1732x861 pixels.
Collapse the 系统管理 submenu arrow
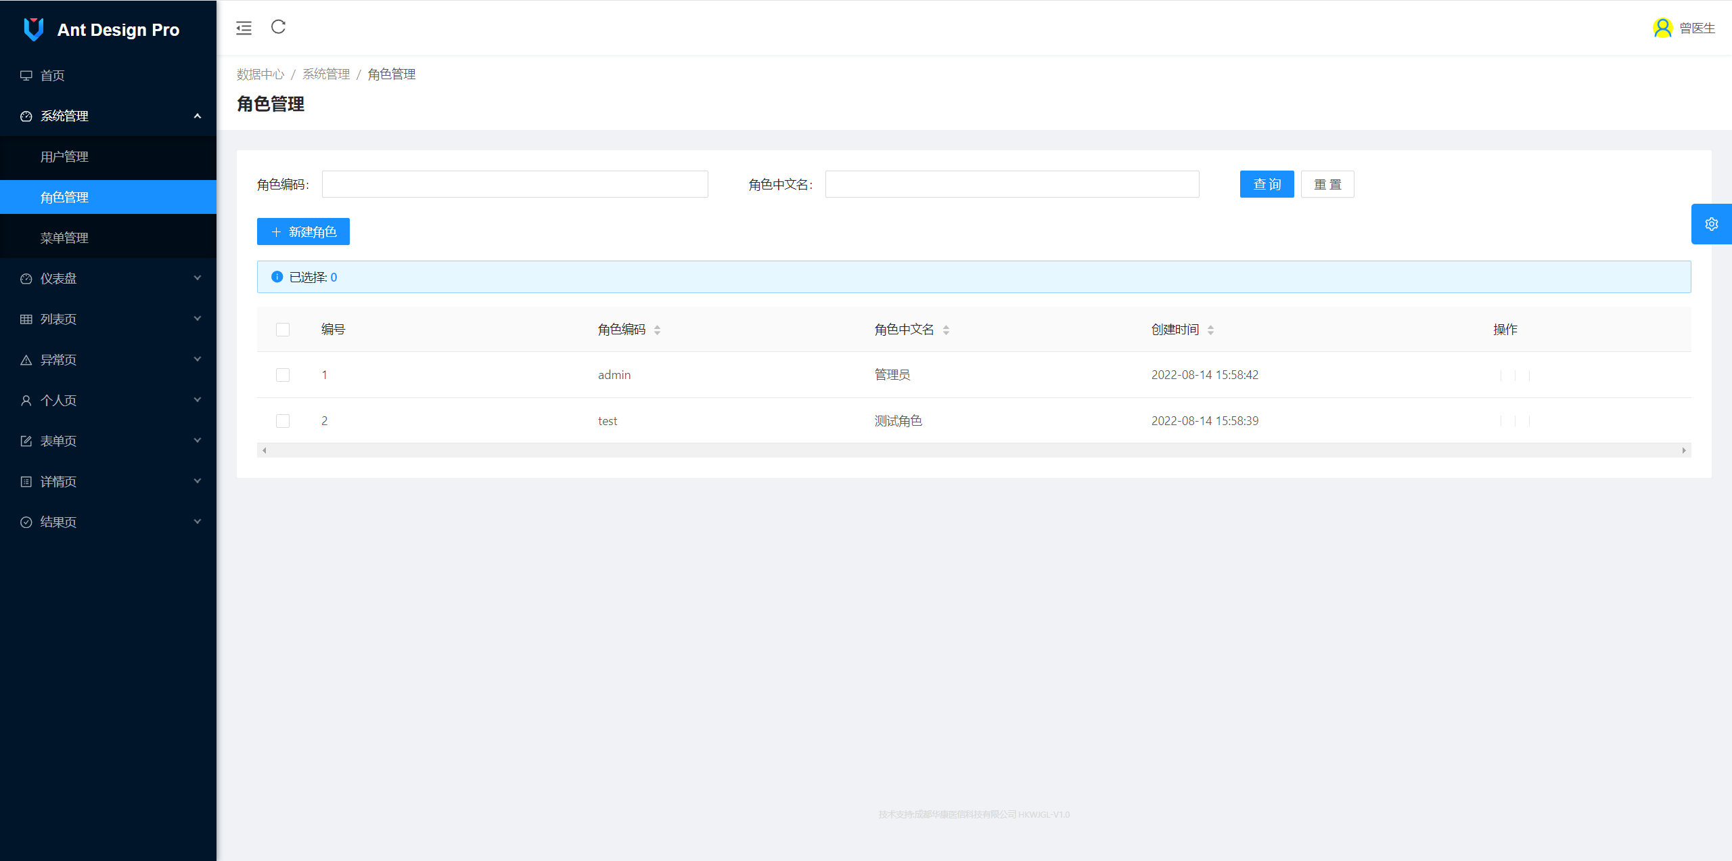click(198, 116)
